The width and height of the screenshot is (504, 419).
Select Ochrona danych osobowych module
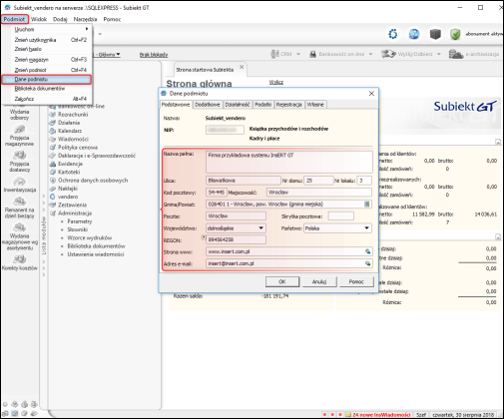[93, 181]
